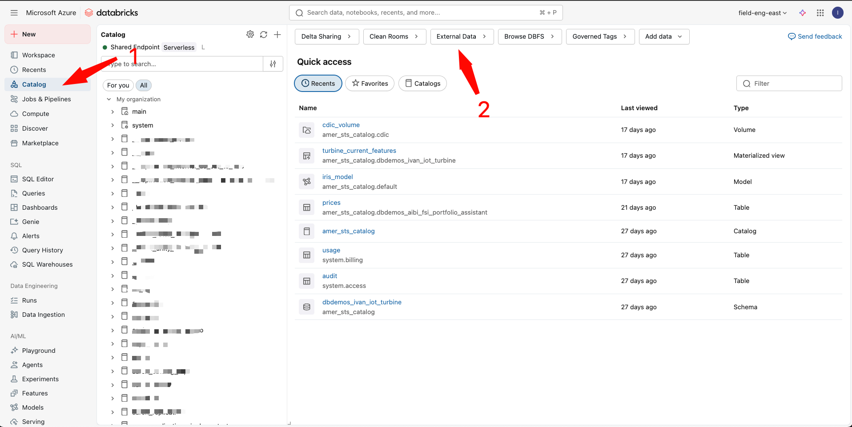This screenshot has height=427, width=852.
Task: Open the search filter options icon
Action: point(273,64)
